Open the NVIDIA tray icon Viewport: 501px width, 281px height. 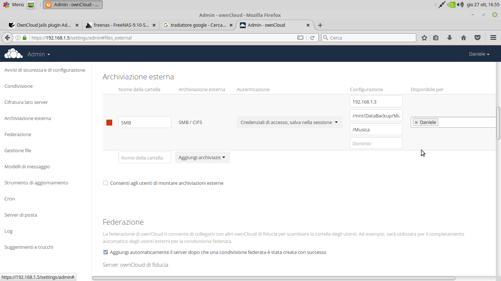(451, 5)
